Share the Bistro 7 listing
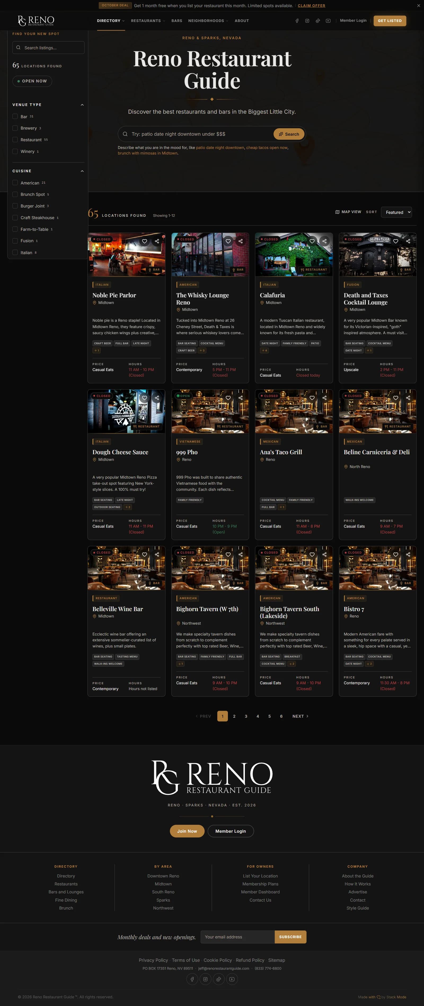This screenshot has height=1006, width=424. click(x=408, y=555)
